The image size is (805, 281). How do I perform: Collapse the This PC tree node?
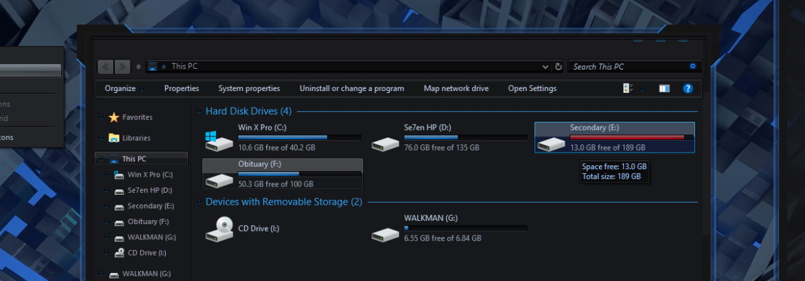click(101, 159)
